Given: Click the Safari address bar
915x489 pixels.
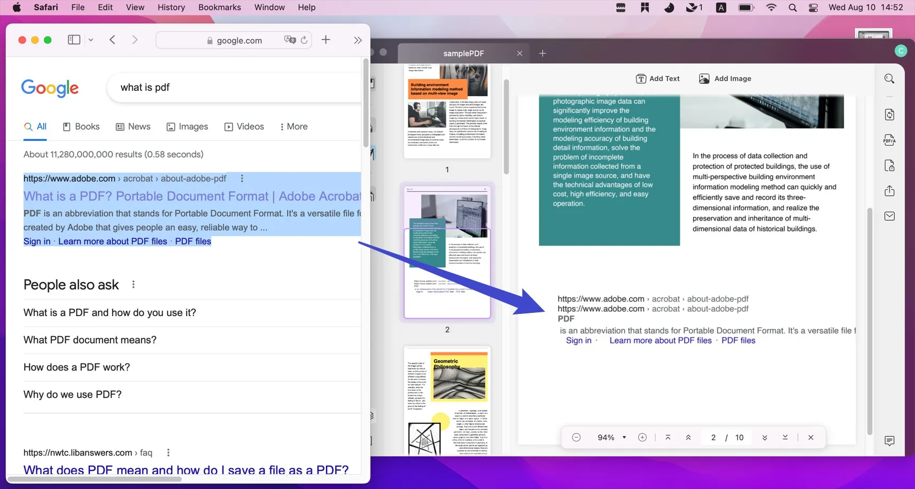Looking at the screenshot, I should point(234,40).
